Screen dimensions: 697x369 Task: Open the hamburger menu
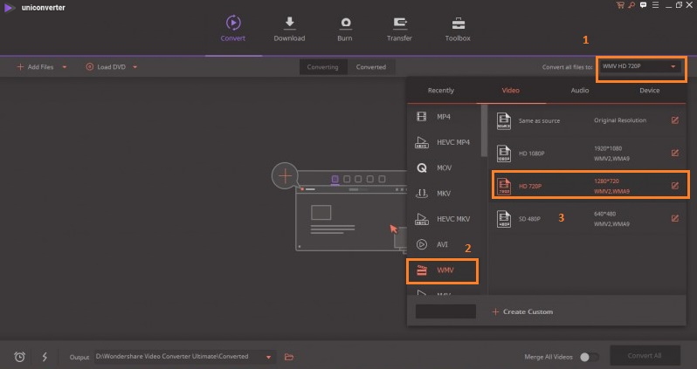[x=655, y=5]
